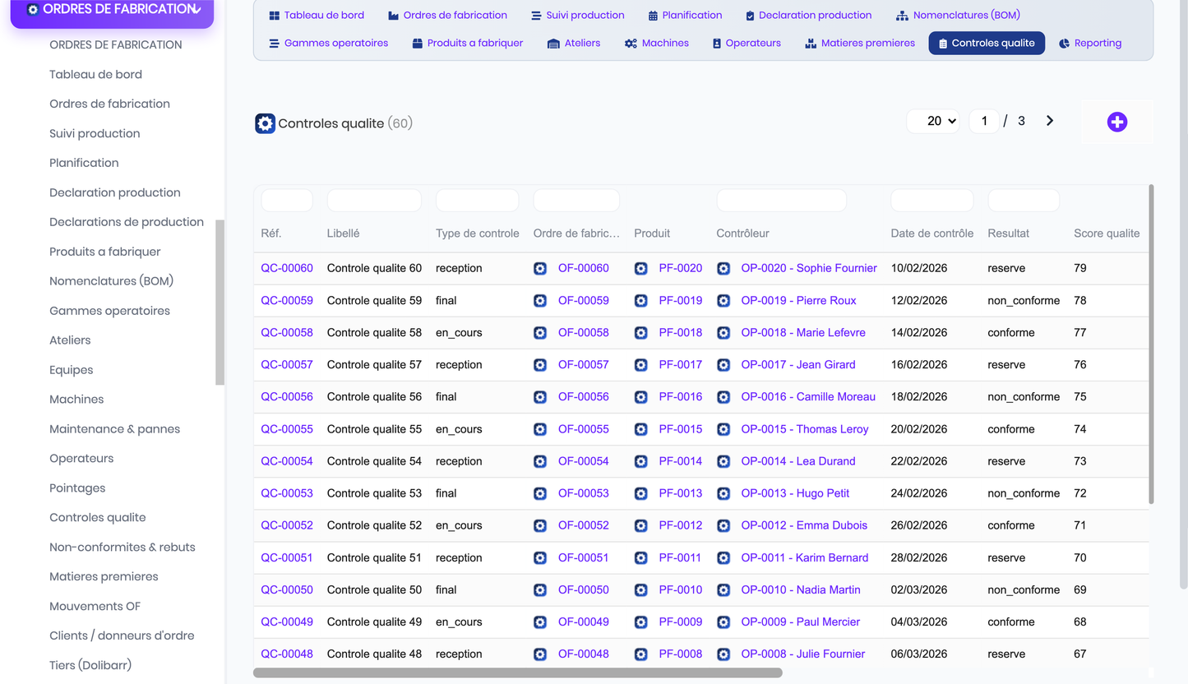Screen dimensions: 1188x684
Task: Click the order icon next to OF-00049
Action: point(540,622)
